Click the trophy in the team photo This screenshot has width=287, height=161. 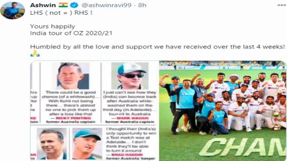pyautogui.click(x=276, y=121)
